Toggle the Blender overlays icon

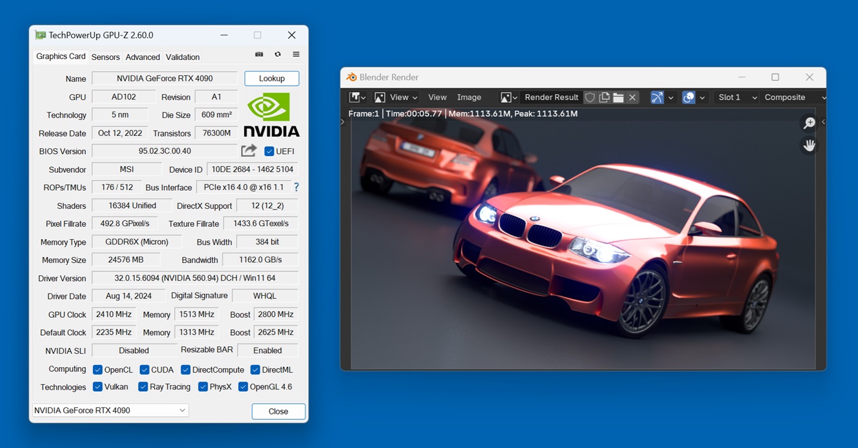tap(688, 97)
